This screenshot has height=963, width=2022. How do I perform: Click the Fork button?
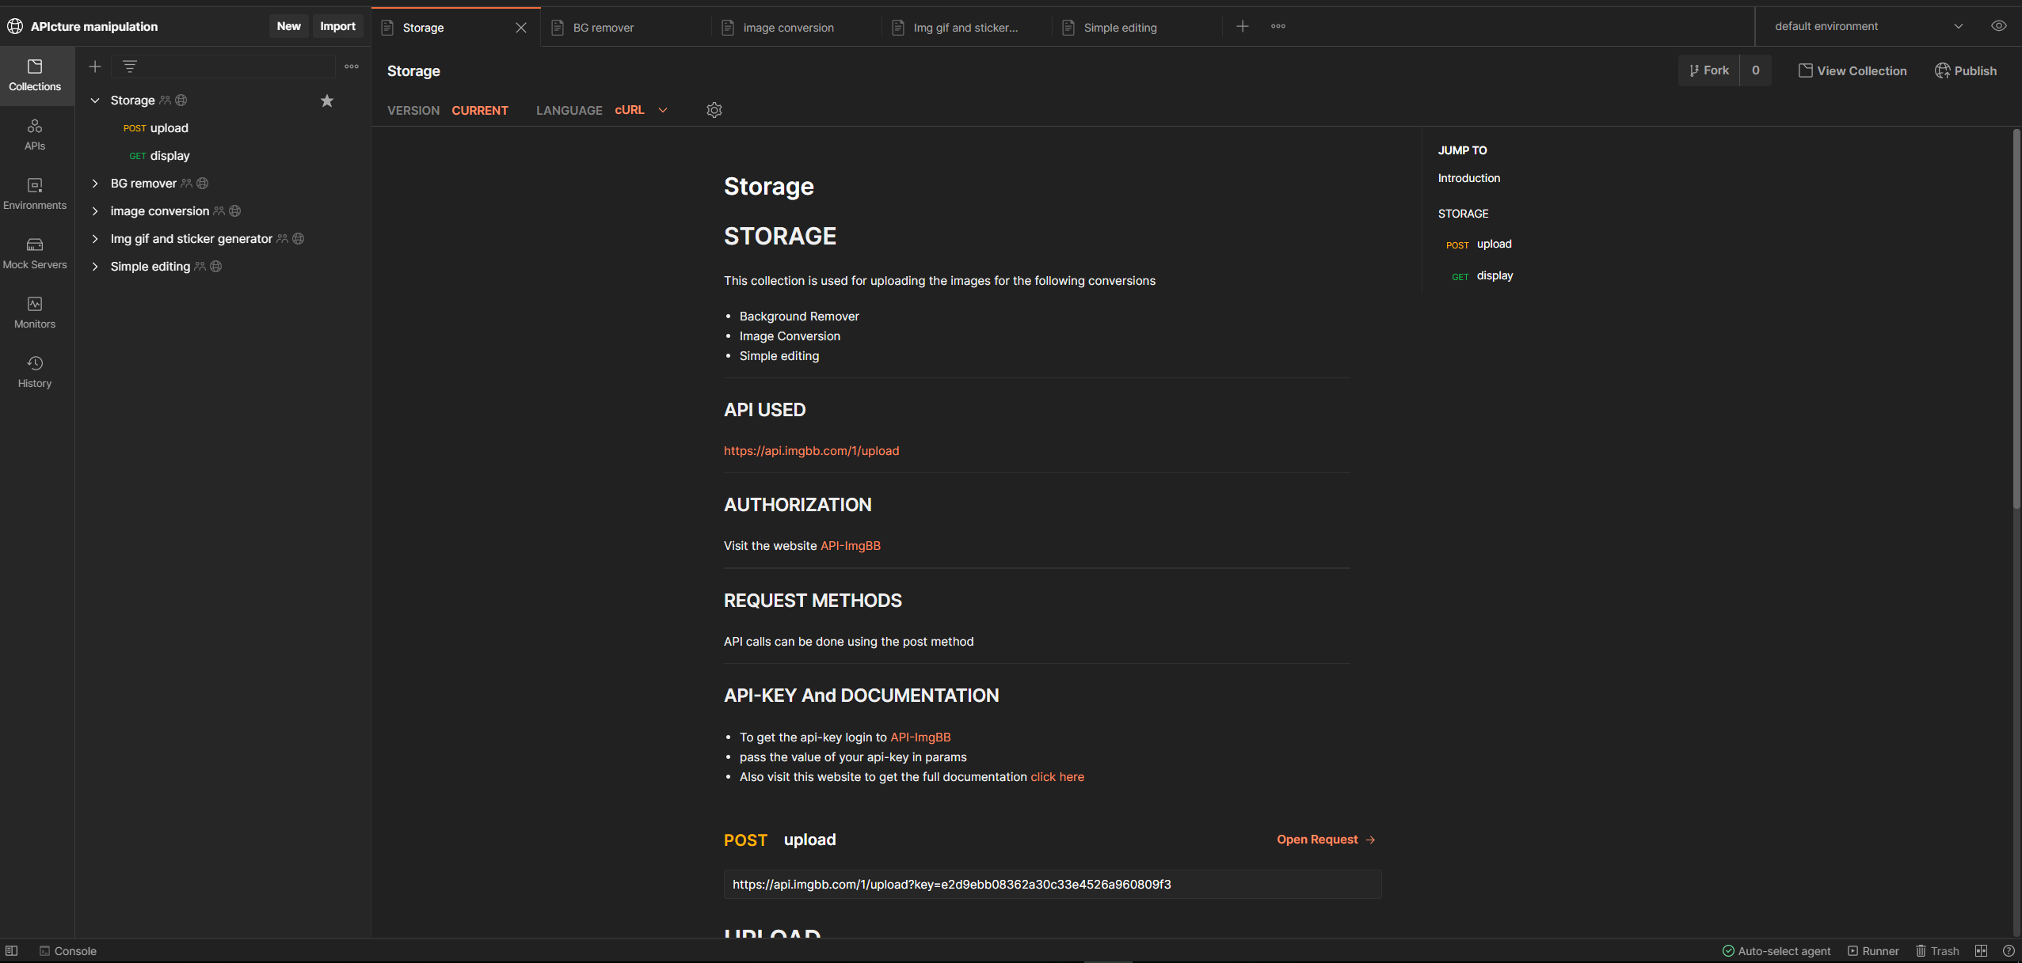[1709, 70]
